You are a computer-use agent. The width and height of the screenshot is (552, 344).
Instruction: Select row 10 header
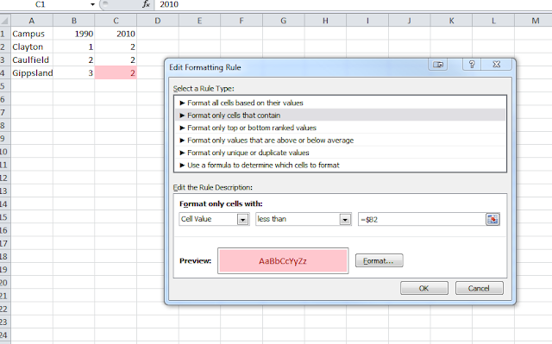click(x=4, y=152)
